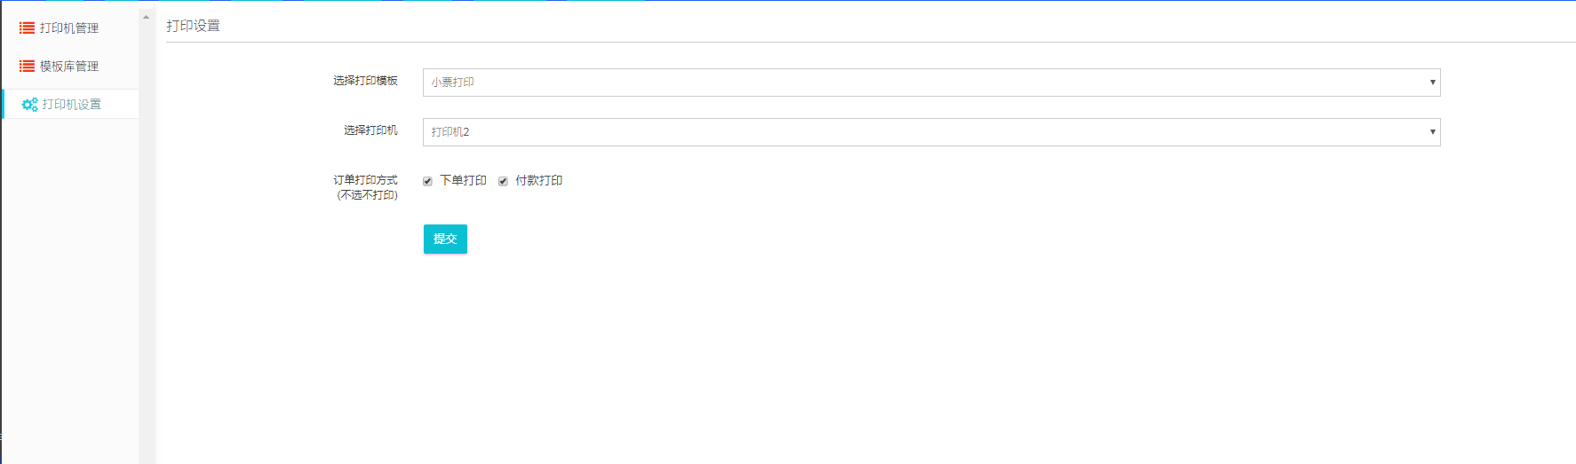This screenshot has height=464, width=1576.
Task: Click the 订单打印方式 field label
Action: (365, 180)
